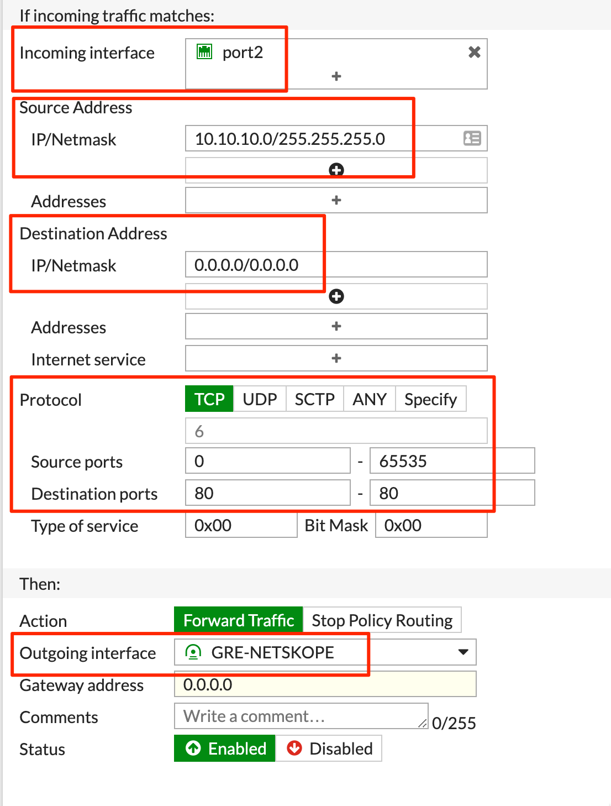
Task: Select SCTP protocol option
Action: click(314, 399)
